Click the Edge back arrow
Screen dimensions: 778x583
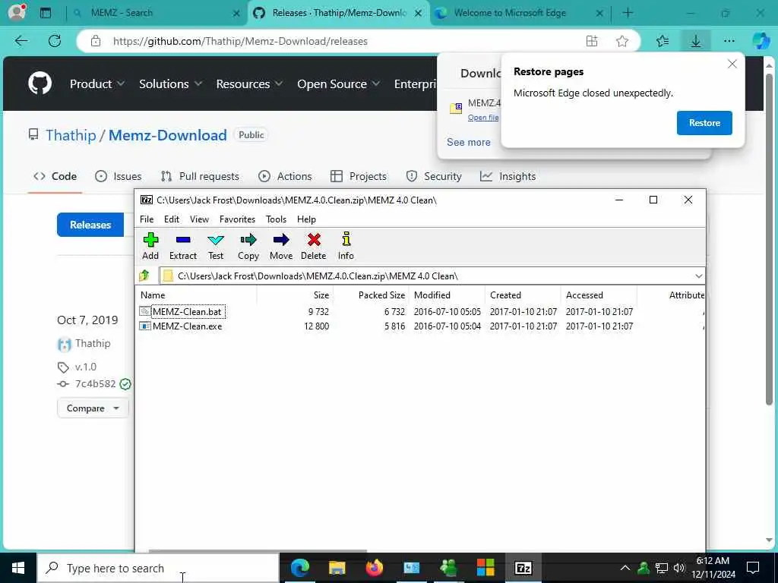pyautogui.click(x=21, y=41)
